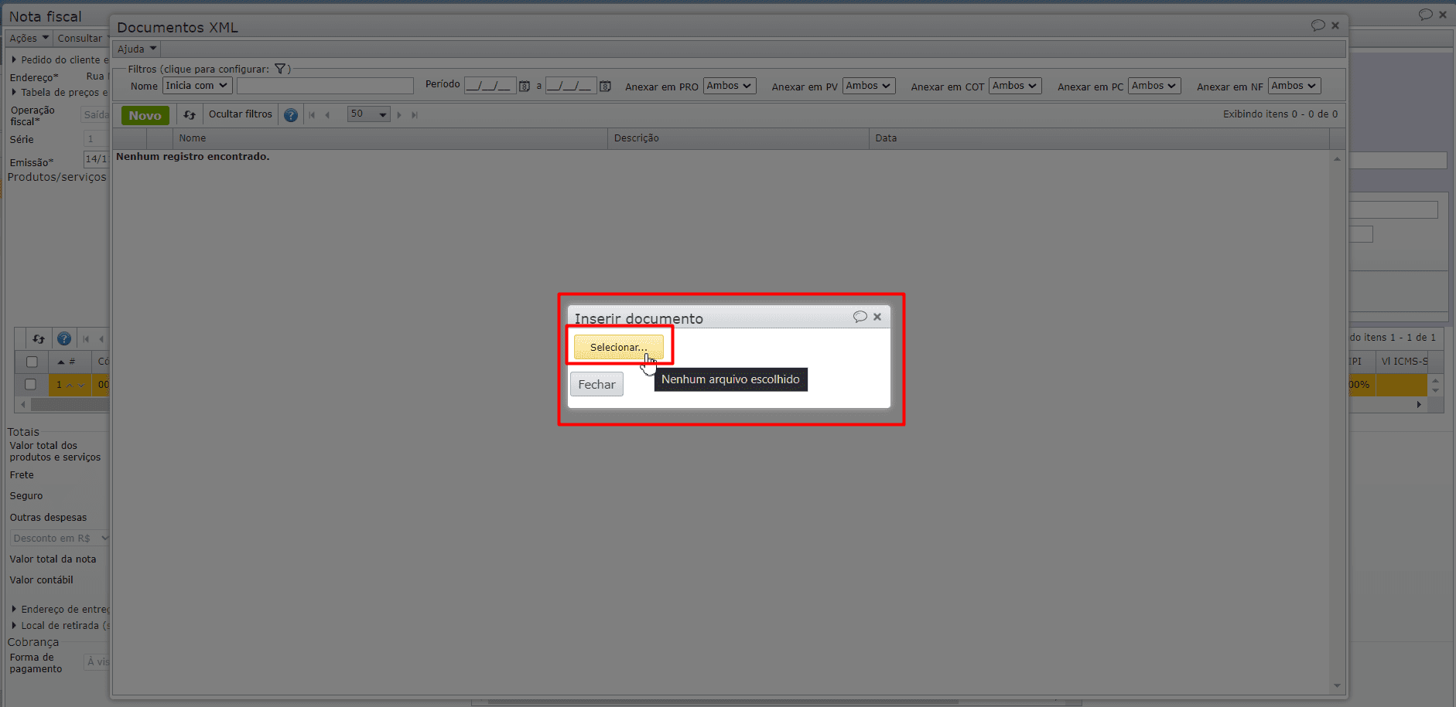
Task: Click the Período start date field
Action: tap(490, 85)
